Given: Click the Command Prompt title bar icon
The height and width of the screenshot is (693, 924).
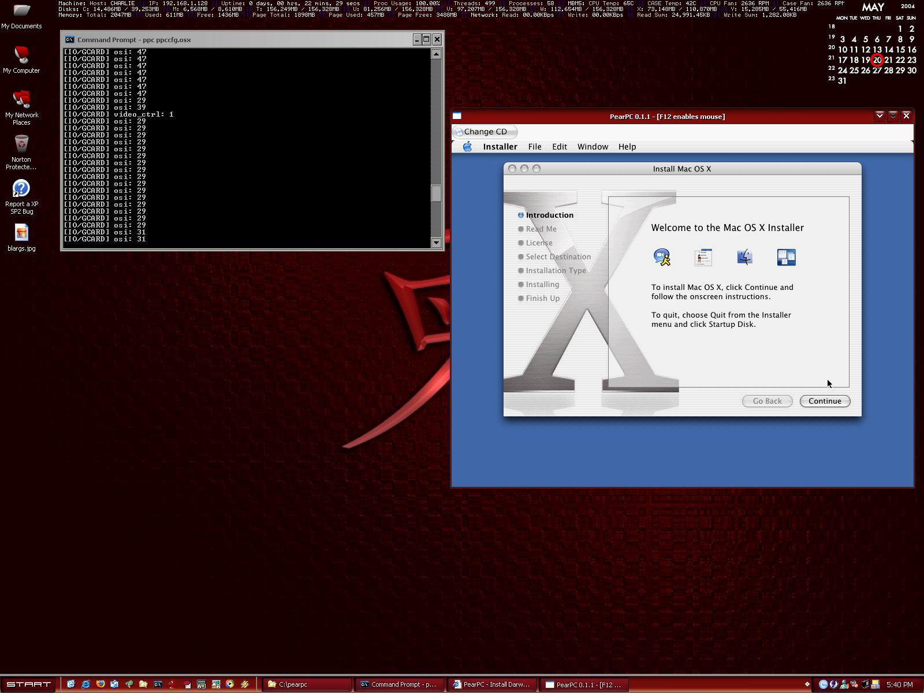Looking at the screenshot, I should coord(69,40).
